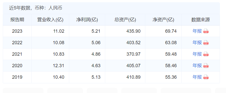This screenshot has height=93, width=226.
Task: Open the 2022 annual report PDF icon
Action: pos(206,43)
